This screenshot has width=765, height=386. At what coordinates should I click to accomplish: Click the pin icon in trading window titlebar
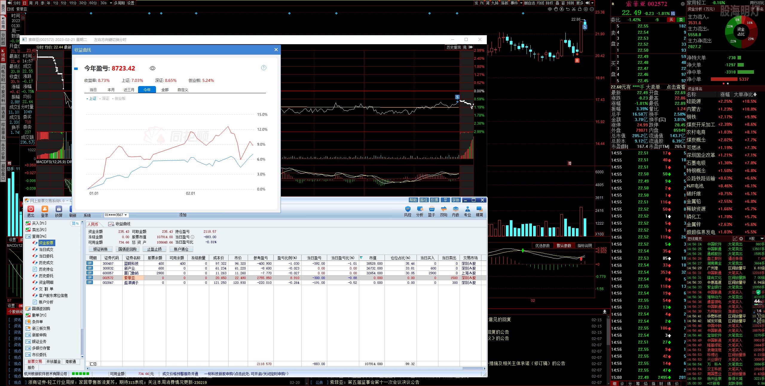[x=445, y=200]
